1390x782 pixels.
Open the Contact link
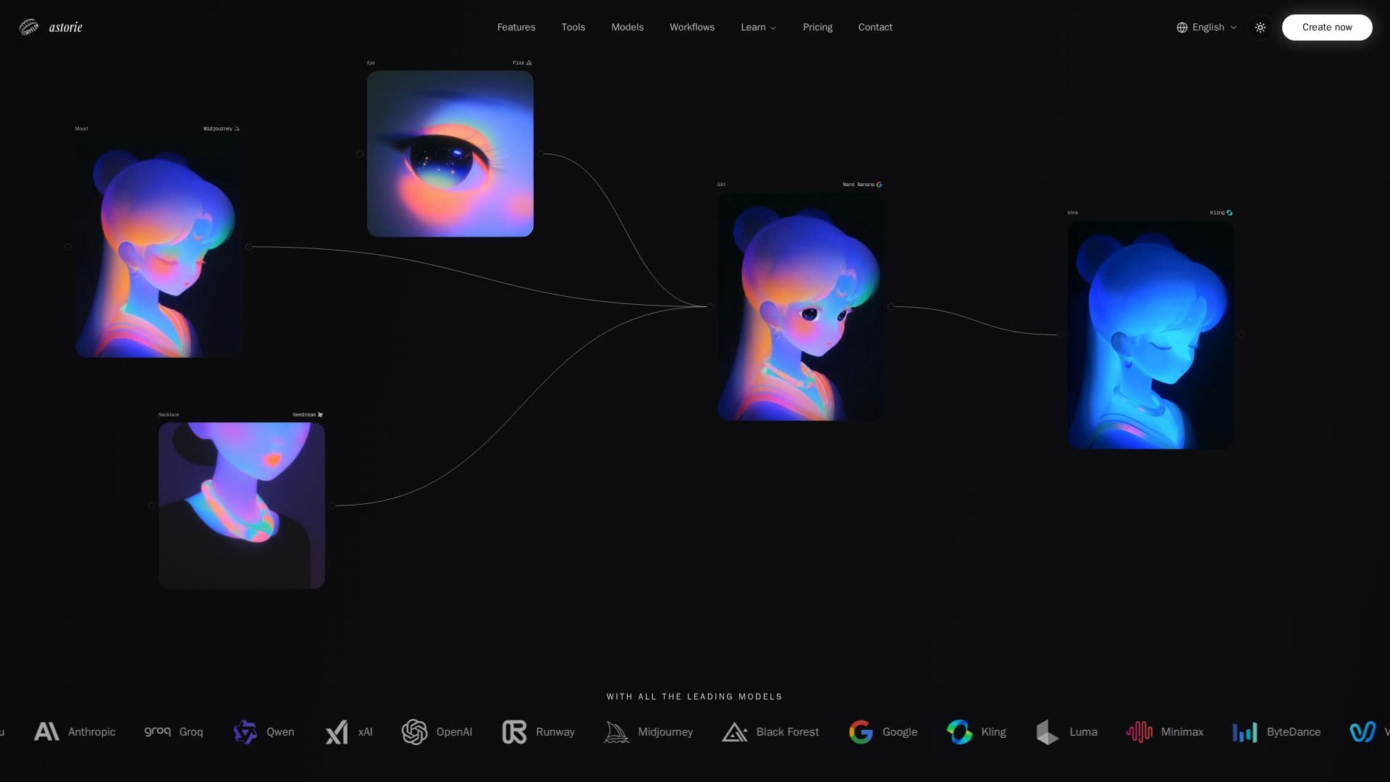point(875,28)
